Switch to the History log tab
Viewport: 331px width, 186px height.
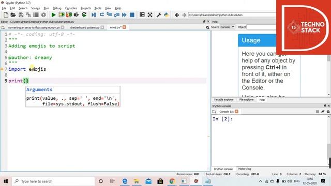click(245, 169)
